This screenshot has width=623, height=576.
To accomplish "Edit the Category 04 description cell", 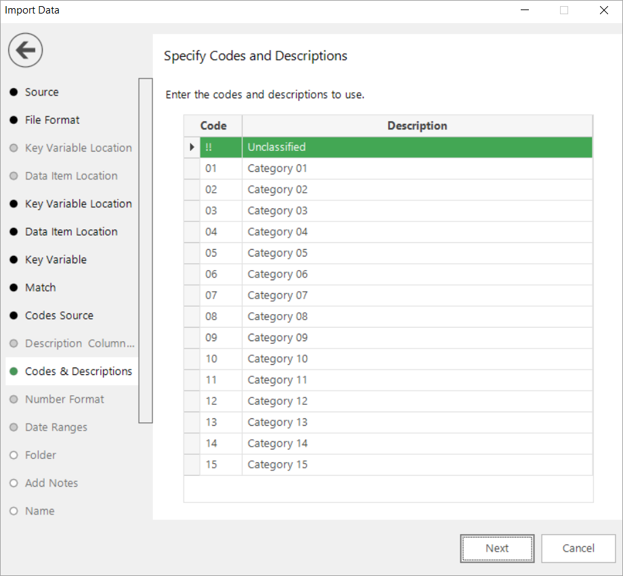I will [x=417, y=232].
